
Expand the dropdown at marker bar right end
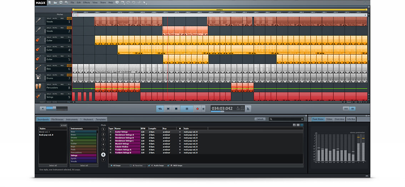coord(365,15)
